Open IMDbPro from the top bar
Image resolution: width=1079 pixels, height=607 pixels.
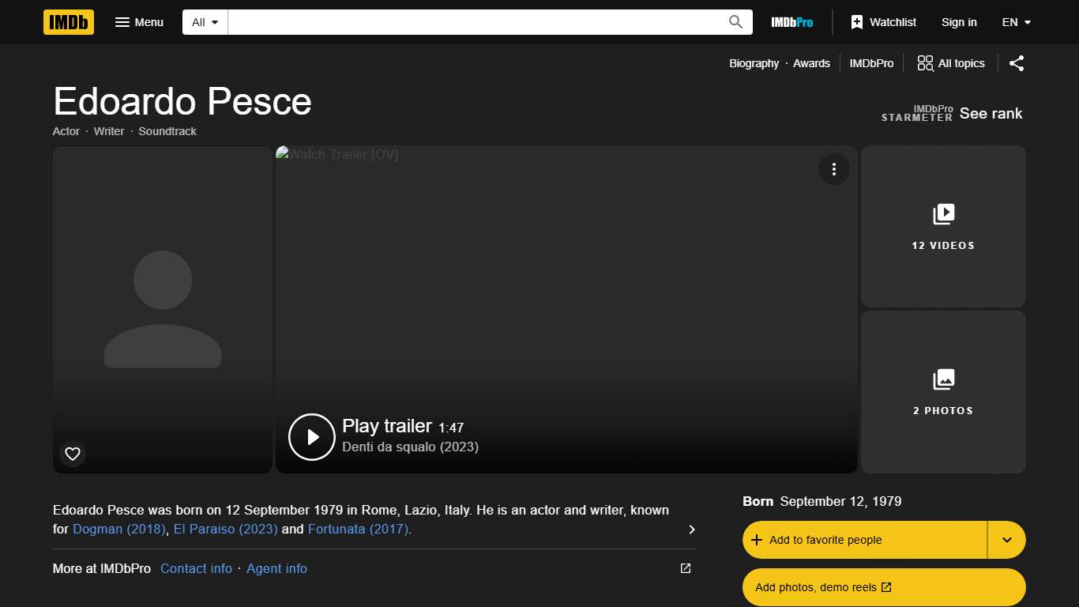[791, 22]
